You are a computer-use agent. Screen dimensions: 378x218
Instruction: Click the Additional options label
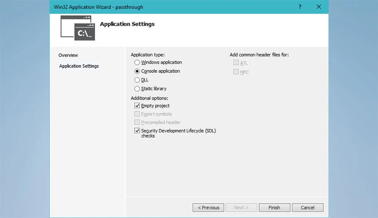click(149, 98)
